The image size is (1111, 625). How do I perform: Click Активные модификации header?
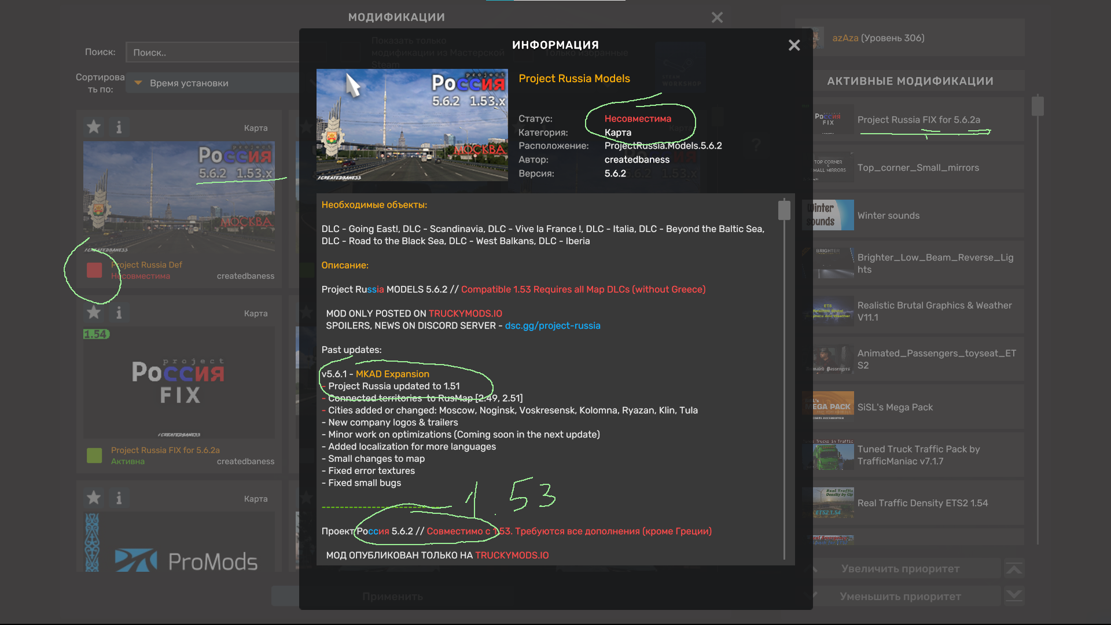(x=910, y=81)
